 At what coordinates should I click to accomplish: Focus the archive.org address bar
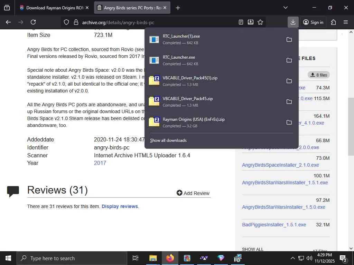point(158,22)
